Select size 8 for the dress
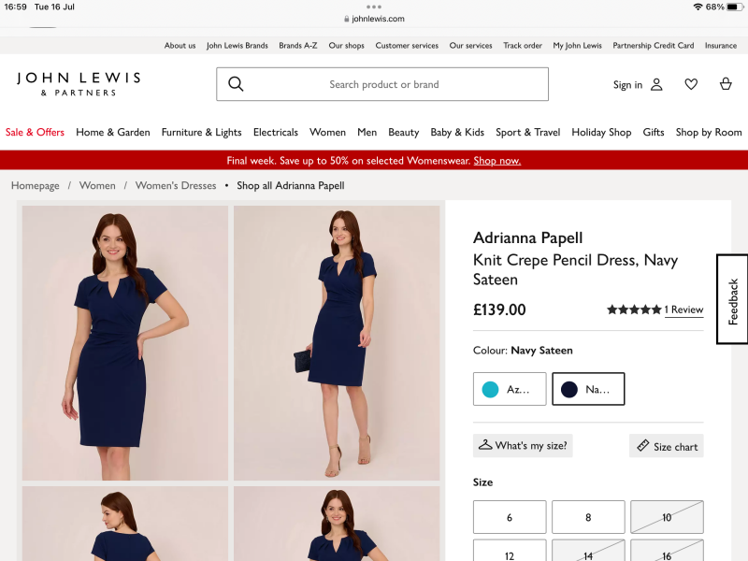This screenshot has width=748, height=561. 587,516
